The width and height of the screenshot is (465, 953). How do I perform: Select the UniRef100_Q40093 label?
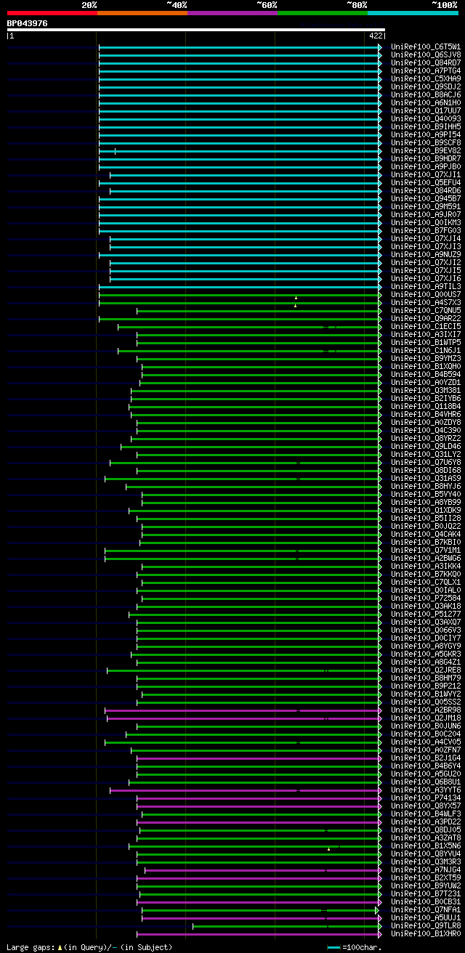[x=426, y=118]
